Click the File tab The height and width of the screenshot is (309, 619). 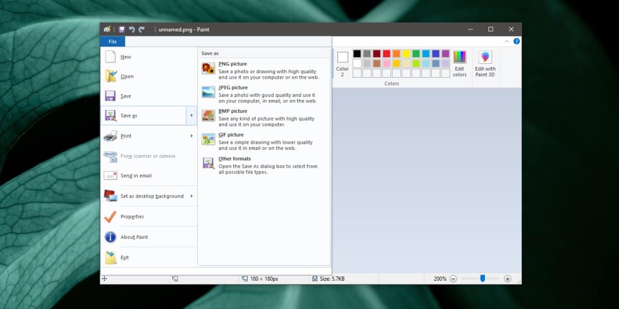pyautogui.click(x=112, y=42)
